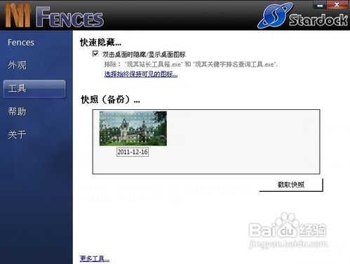Screen dimensions: 350x264
Task: Click the 排除 excluded programs text
Action: (191, 64)
